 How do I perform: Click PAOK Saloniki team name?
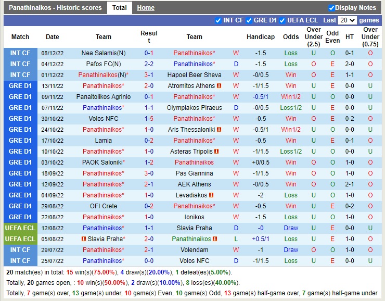point(102,162)
